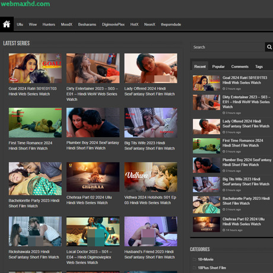Screen dimensions: 273x273
Task: Open the 18Plus Short Film category
Action: [212, 268]
